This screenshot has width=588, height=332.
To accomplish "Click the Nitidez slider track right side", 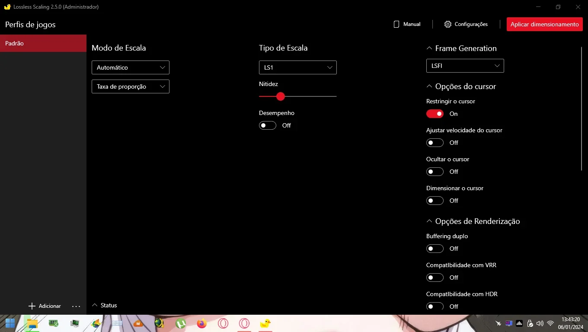I will click(x=310, y=96).
